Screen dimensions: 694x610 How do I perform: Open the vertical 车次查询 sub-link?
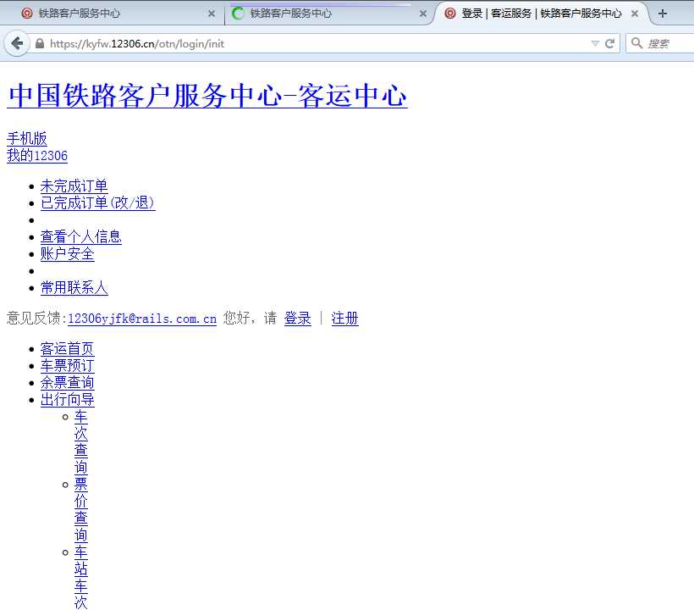pos(81,441)
